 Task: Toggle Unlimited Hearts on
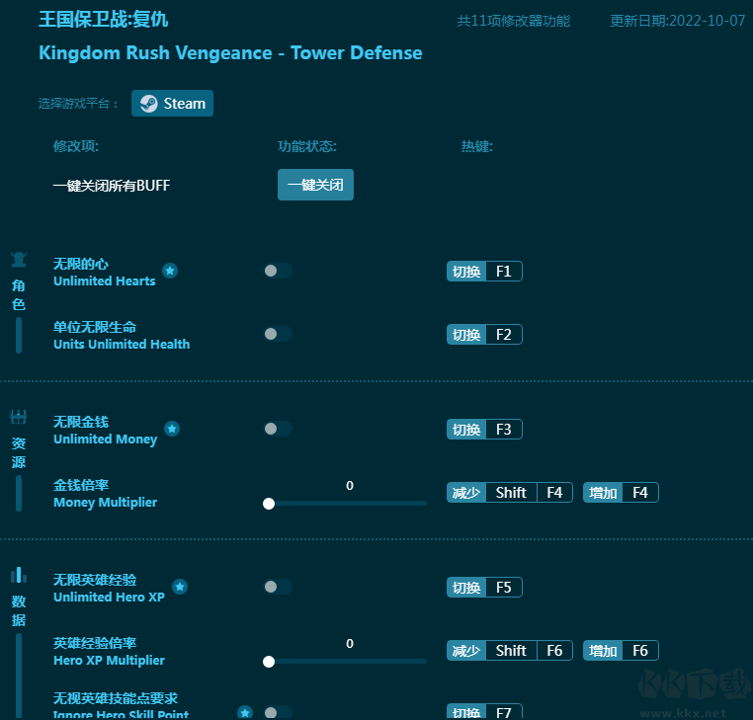pyautogui.click(x=278, y=271)
